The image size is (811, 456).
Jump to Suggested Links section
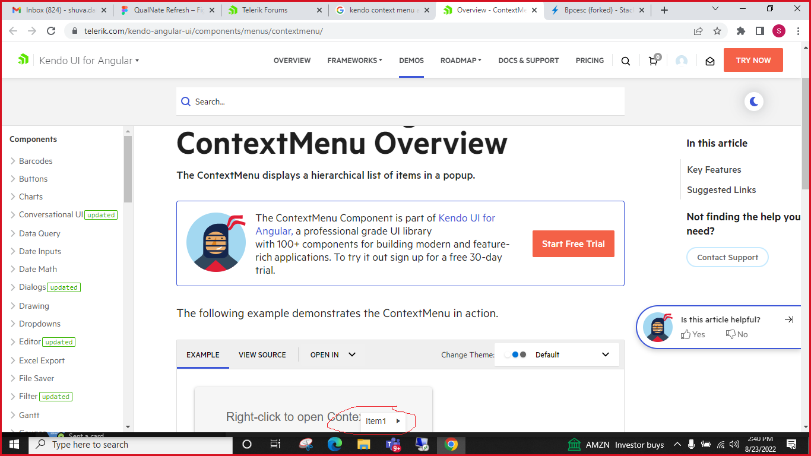pyautogui.click(x=721, y=190)
